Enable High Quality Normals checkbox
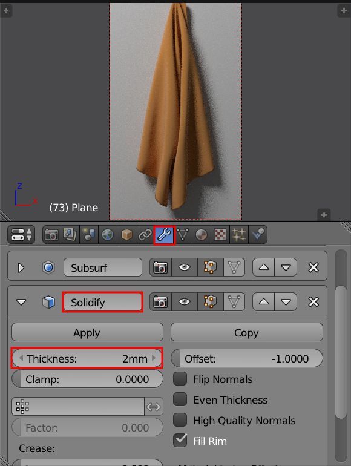Viewport: 351px width, 466px height. (x=180, y=420)
